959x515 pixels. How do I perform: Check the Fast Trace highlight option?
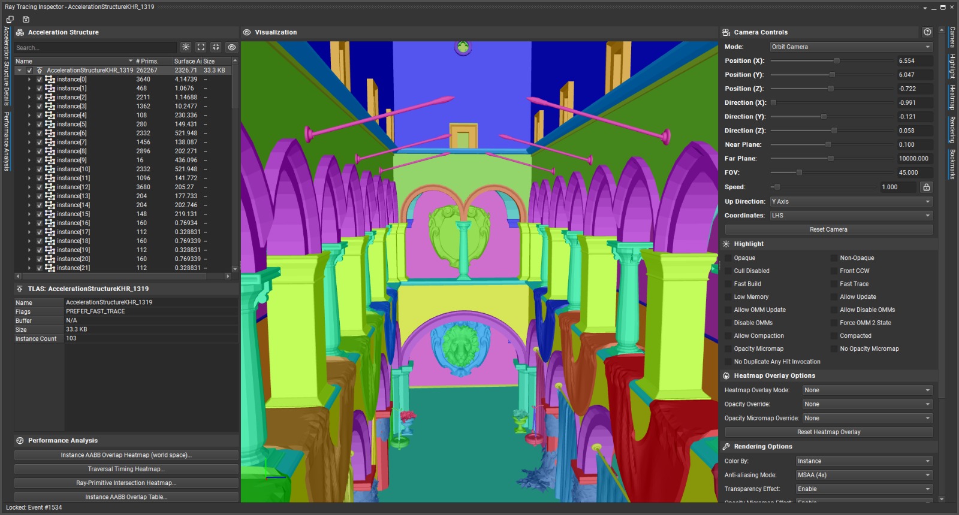[834, 284]
